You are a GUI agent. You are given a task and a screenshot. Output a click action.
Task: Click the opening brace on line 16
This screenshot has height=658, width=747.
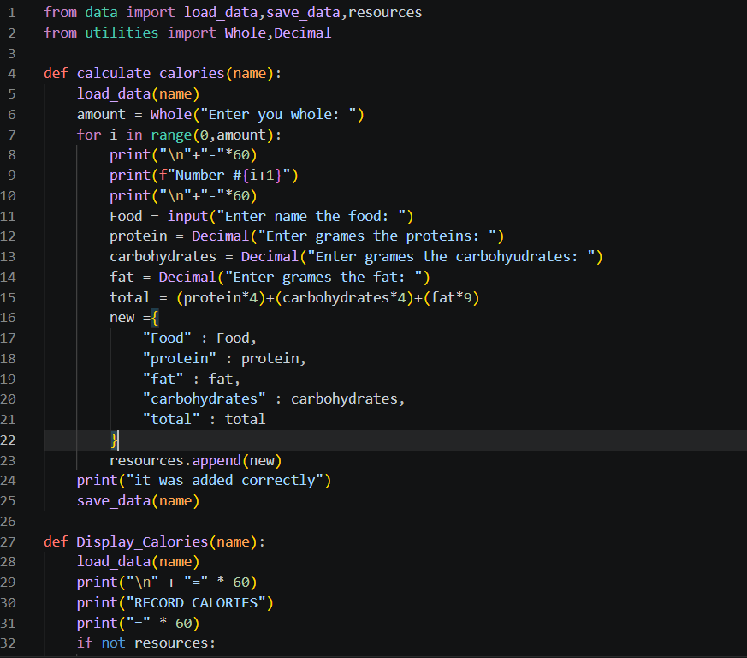click(x=155, y=318)
